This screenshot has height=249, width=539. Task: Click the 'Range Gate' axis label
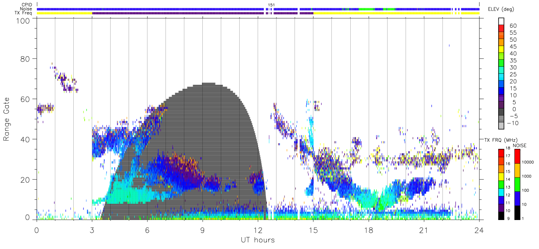point(7,119)
